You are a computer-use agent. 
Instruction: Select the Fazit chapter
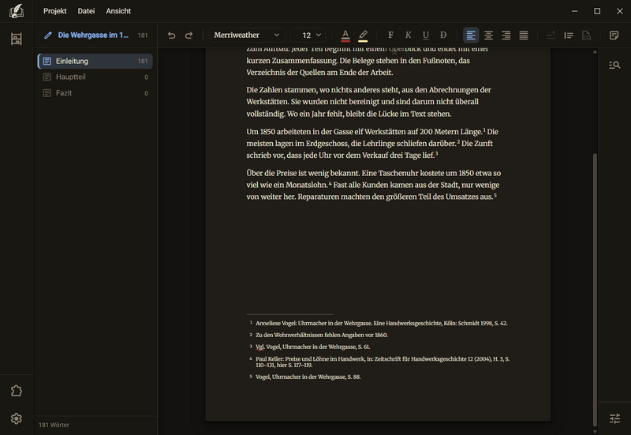pos(95,93)
